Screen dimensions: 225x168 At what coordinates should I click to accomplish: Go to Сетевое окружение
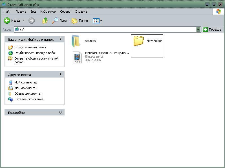(29, 99)
